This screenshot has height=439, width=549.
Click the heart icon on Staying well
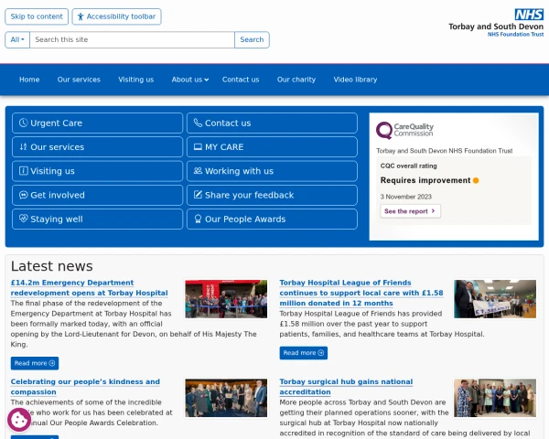(23, 219)
